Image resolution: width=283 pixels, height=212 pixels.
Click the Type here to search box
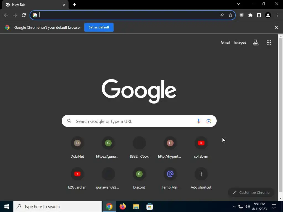click(x=57, y=206)
